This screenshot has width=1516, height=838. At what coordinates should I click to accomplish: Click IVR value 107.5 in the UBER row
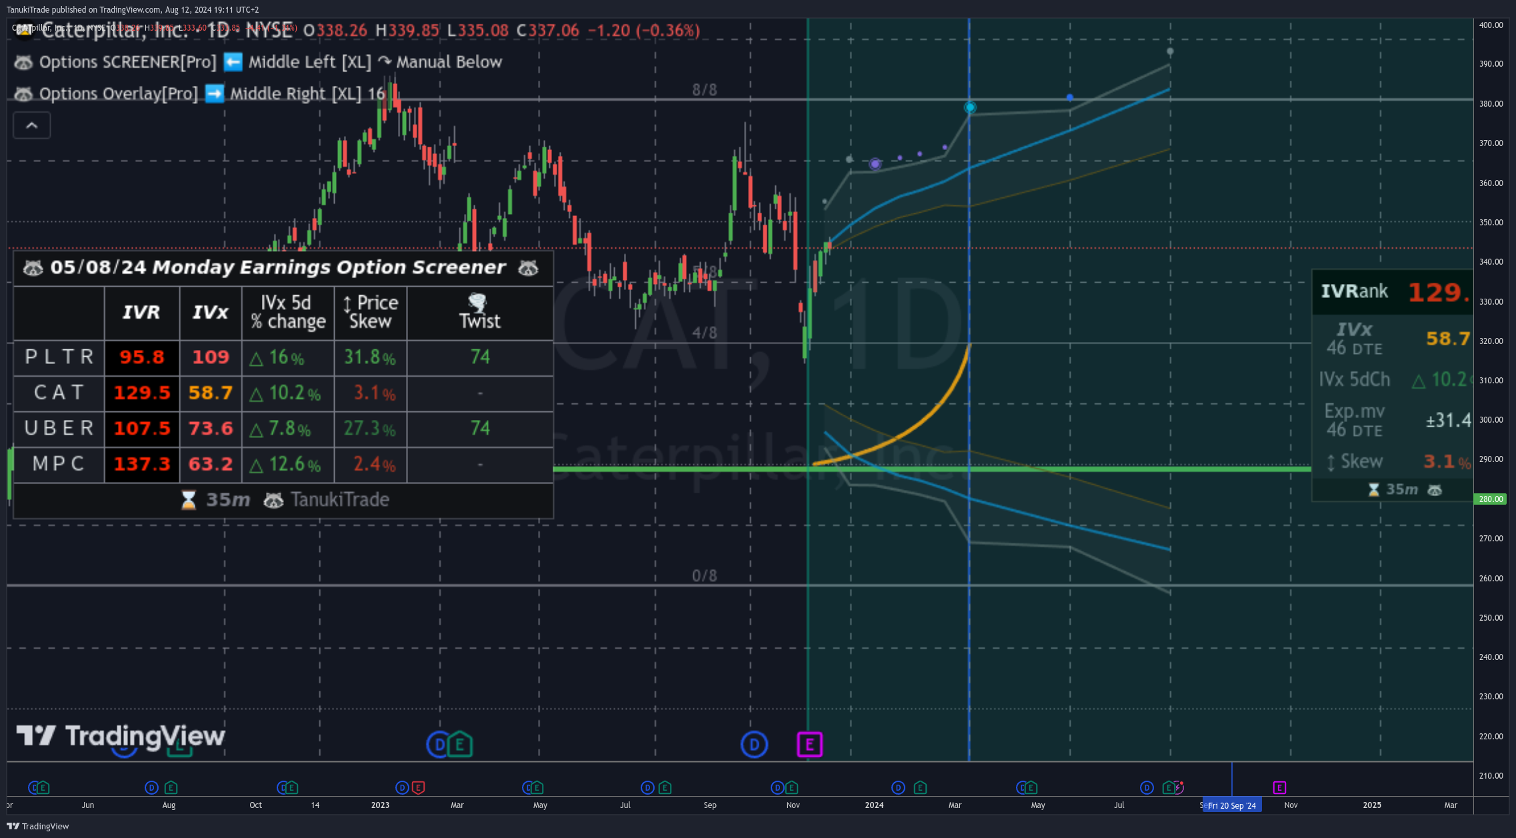[142, 428]
